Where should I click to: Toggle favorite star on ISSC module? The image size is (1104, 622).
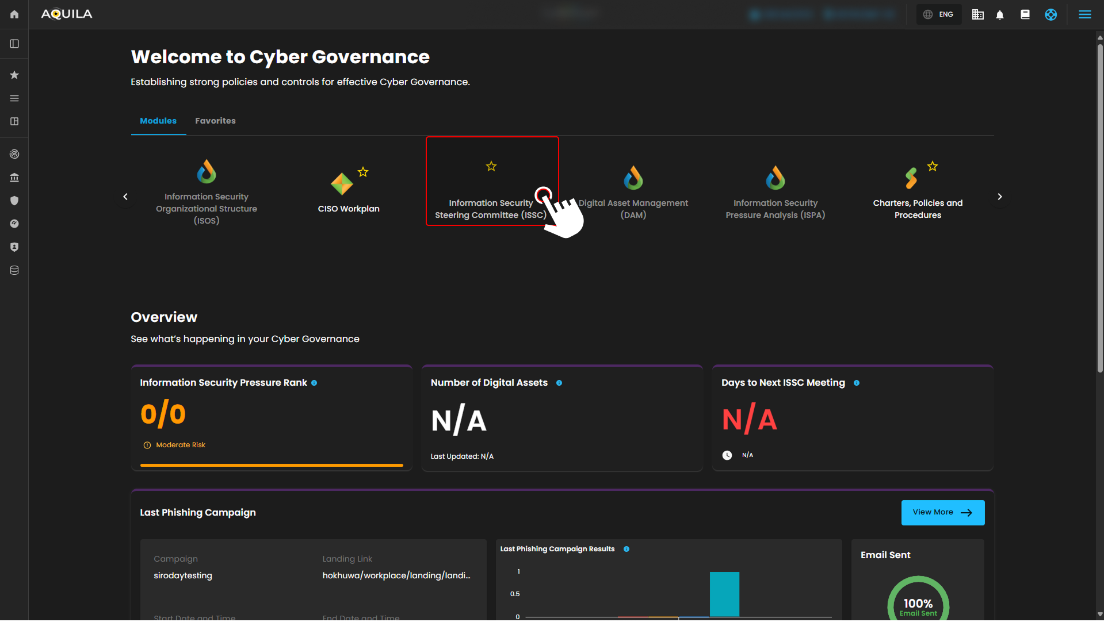tap(491, 166)
